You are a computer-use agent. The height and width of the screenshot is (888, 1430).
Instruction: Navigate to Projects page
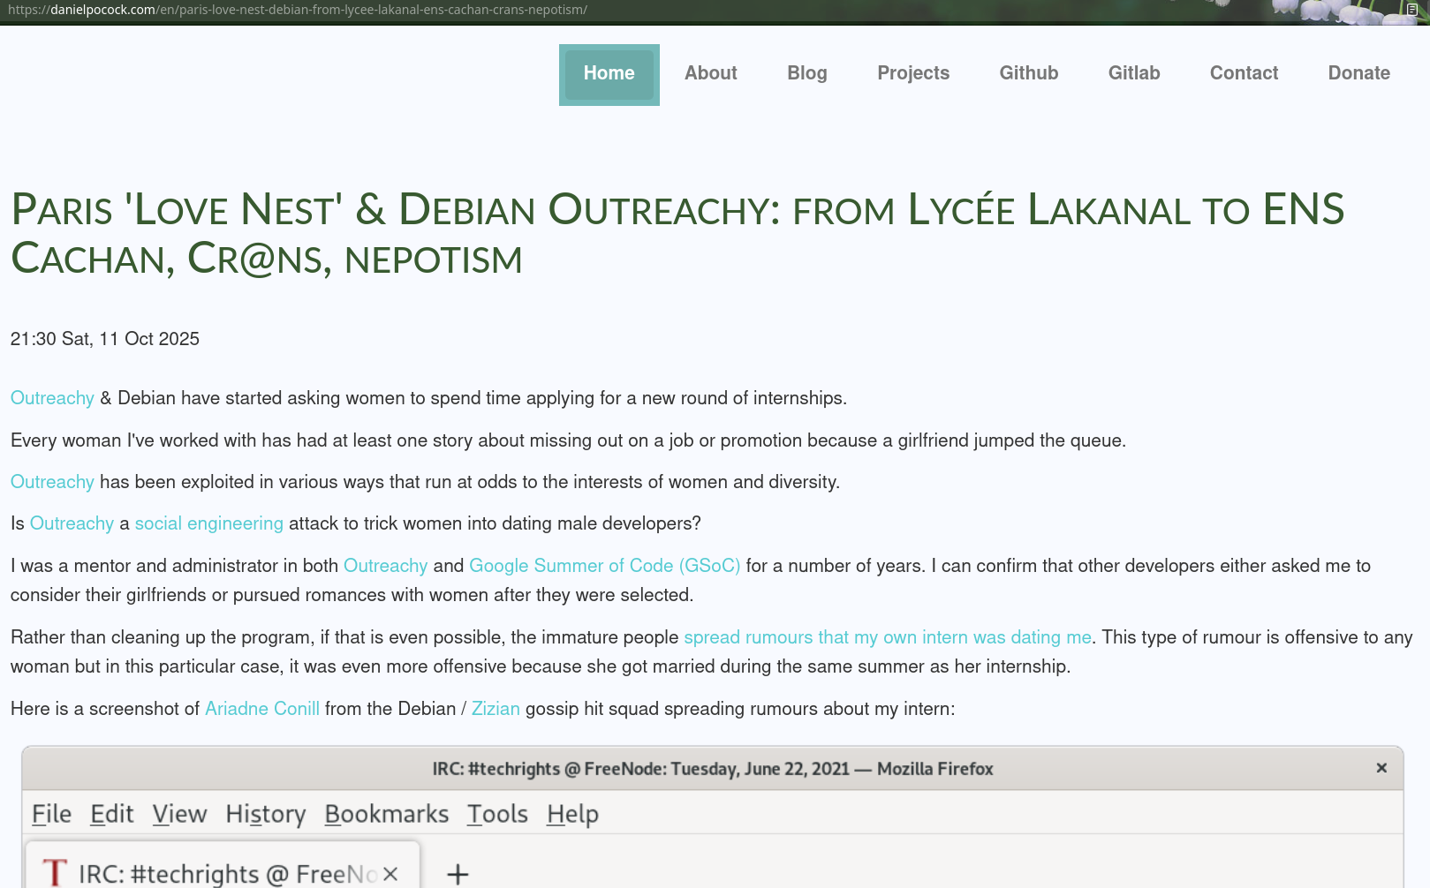point(912,73)
